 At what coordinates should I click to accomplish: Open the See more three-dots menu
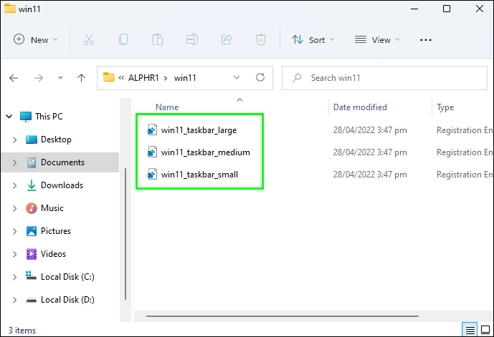[426, 40]
